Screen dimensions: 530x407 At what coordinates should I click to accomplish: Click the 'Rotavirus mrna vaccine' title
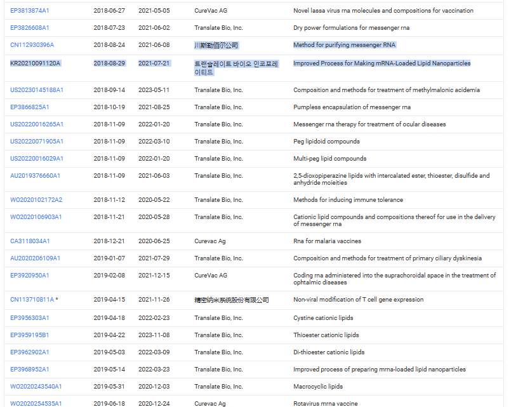[x=326, y=404]
